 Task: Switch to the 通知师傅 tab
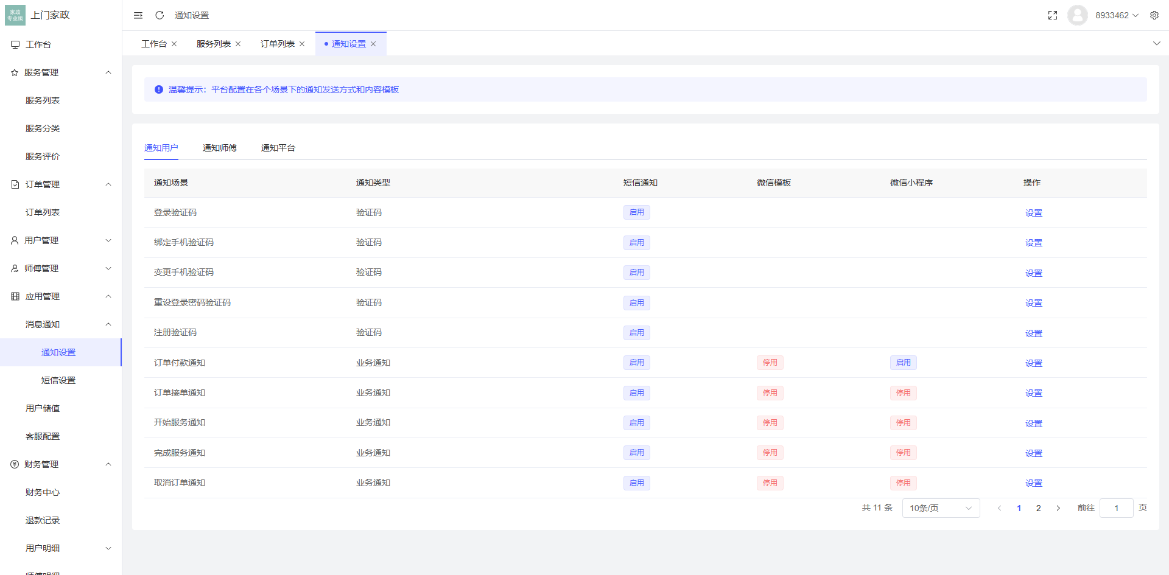coord(220,147)
